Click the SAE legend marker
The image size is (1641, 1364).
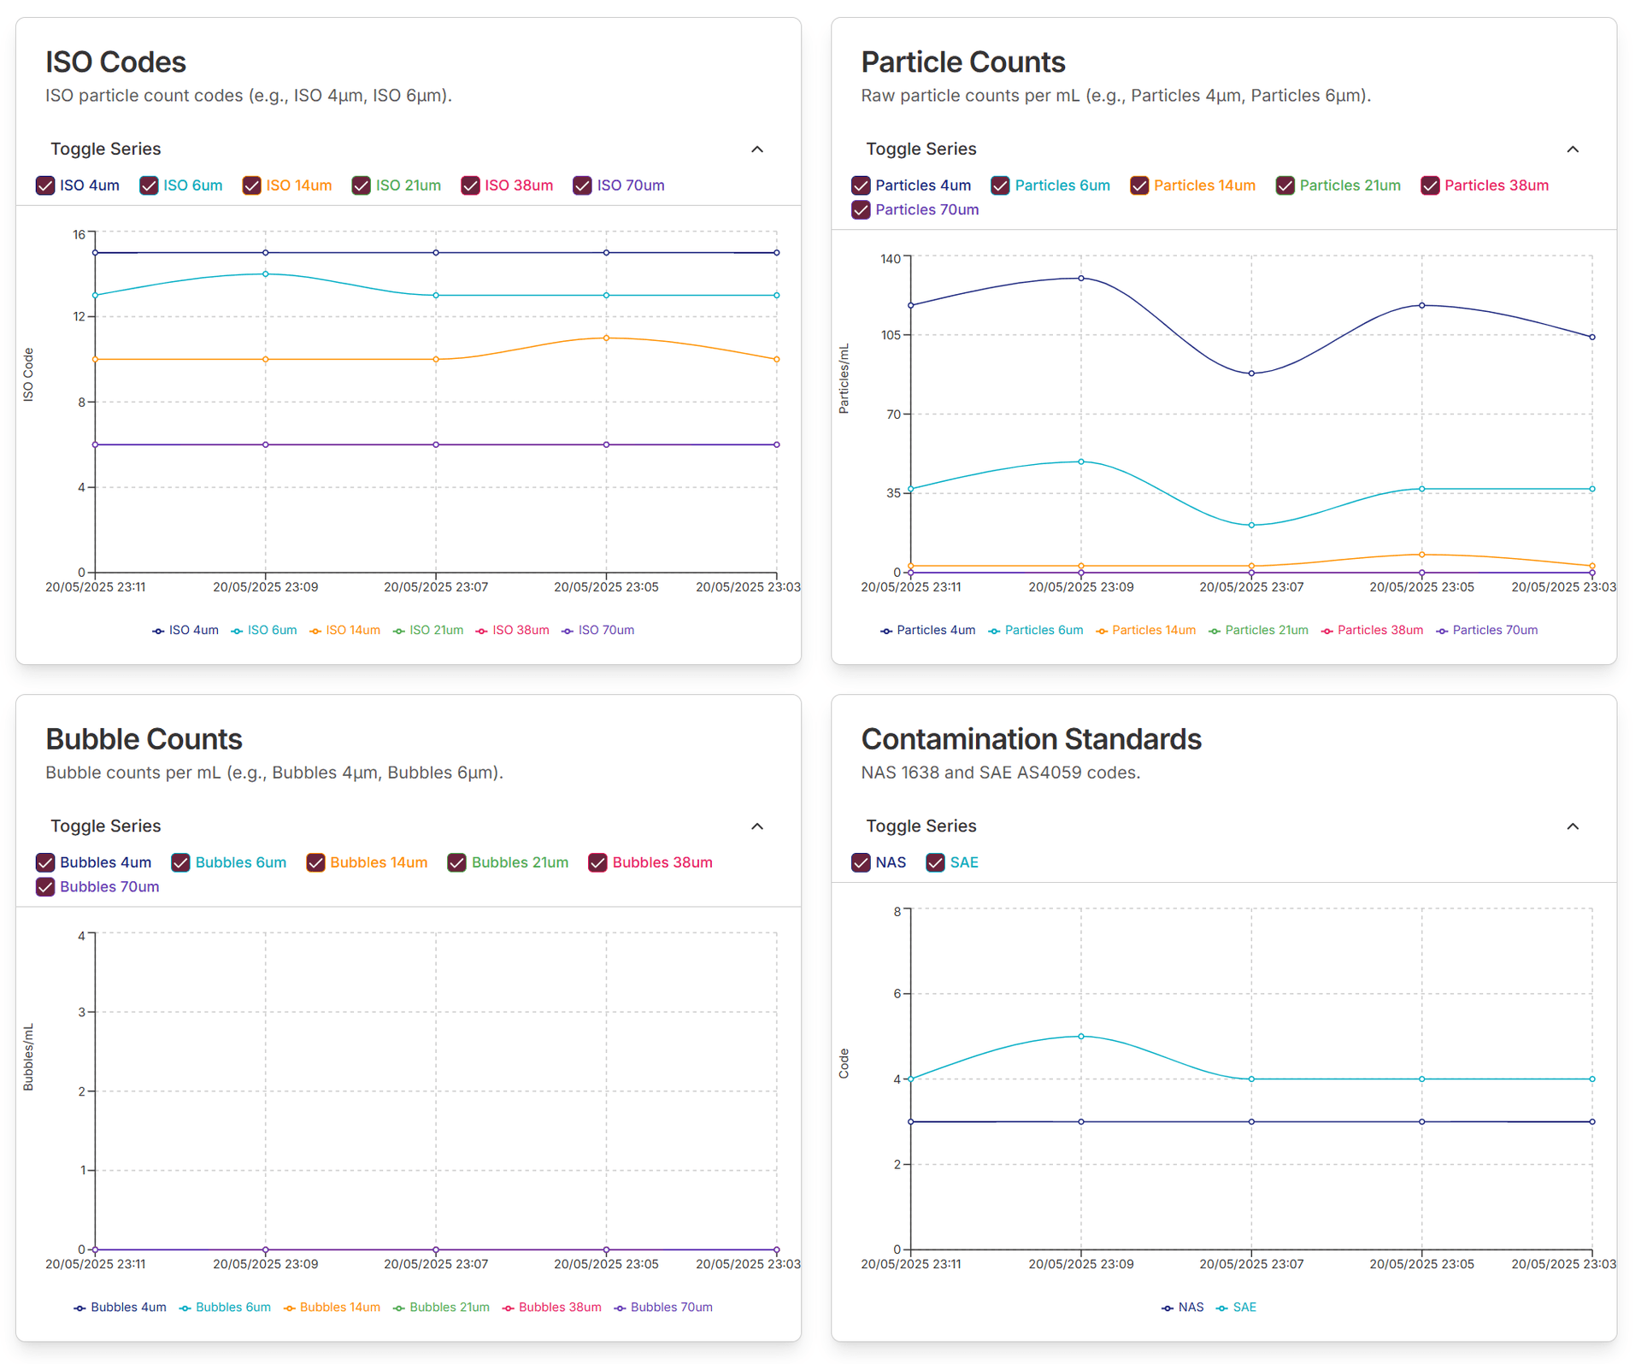[1224, 1307]
